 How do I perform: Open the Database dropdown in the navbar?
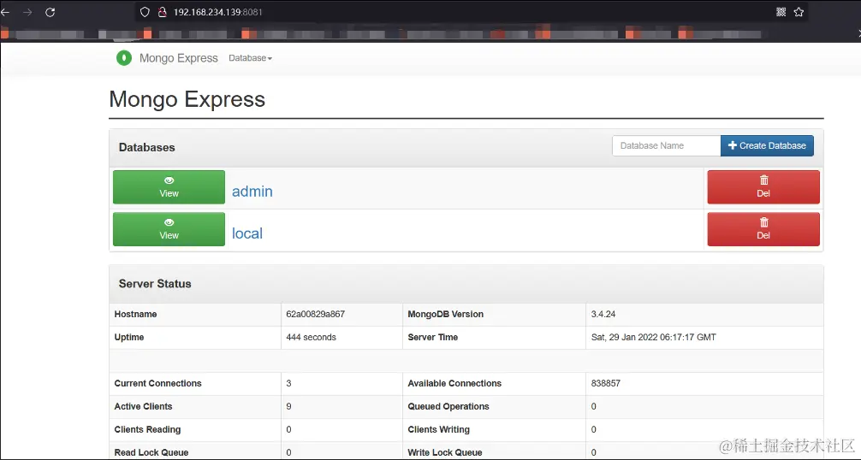point(251,58)
